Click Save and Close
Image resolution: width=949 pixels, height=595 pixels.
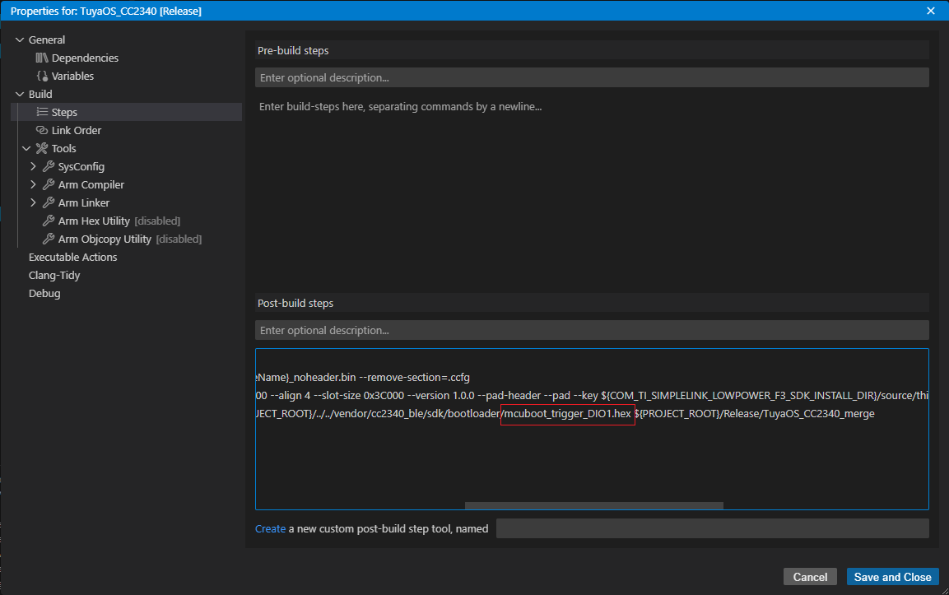(893, 577)
